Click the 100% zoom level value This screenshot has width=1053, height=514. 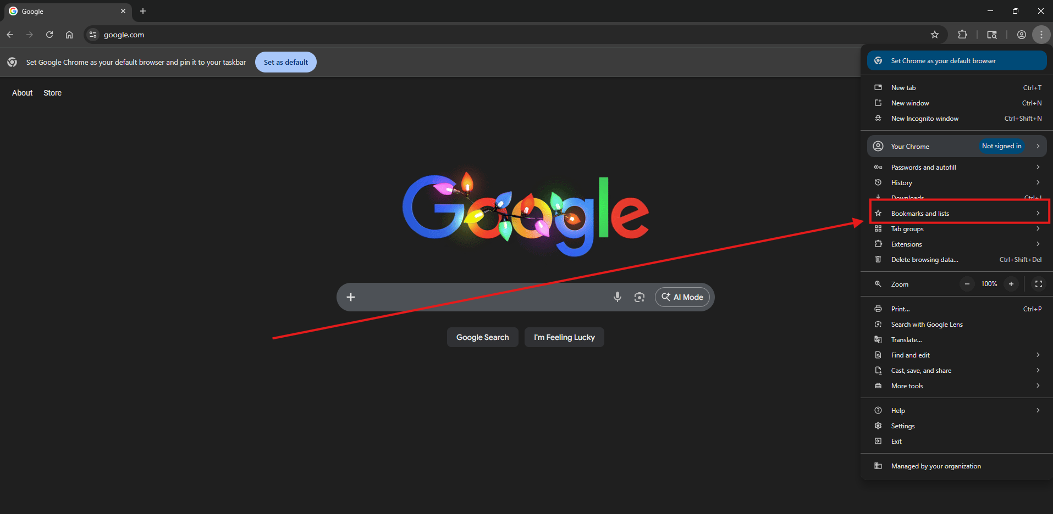[x=989, y=284]
